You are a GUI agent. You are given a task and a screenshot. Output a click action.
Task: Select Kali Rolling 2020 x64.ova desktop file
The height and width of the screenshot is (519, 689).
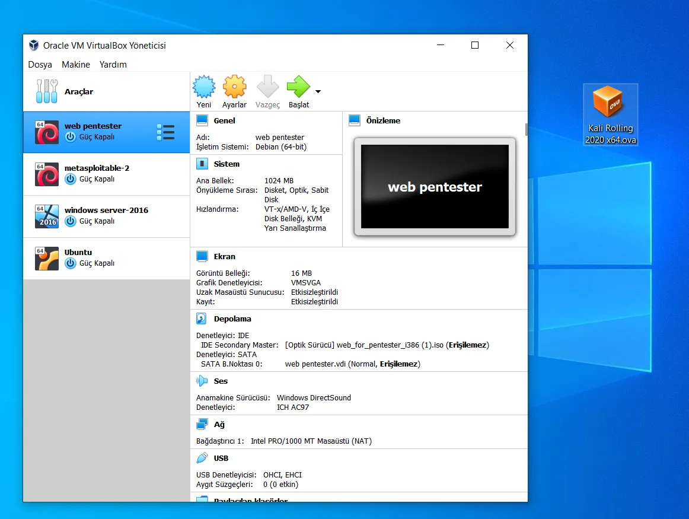(x=610, y=114)
